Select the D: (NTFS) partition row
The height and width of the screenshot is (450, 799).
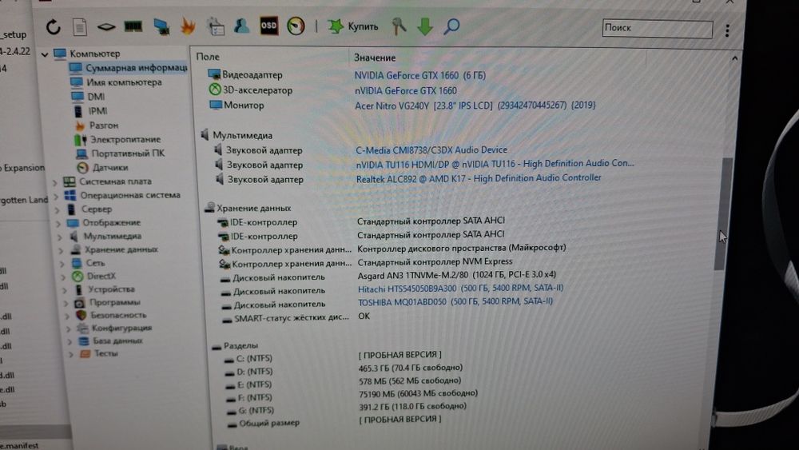pos(248,372)
